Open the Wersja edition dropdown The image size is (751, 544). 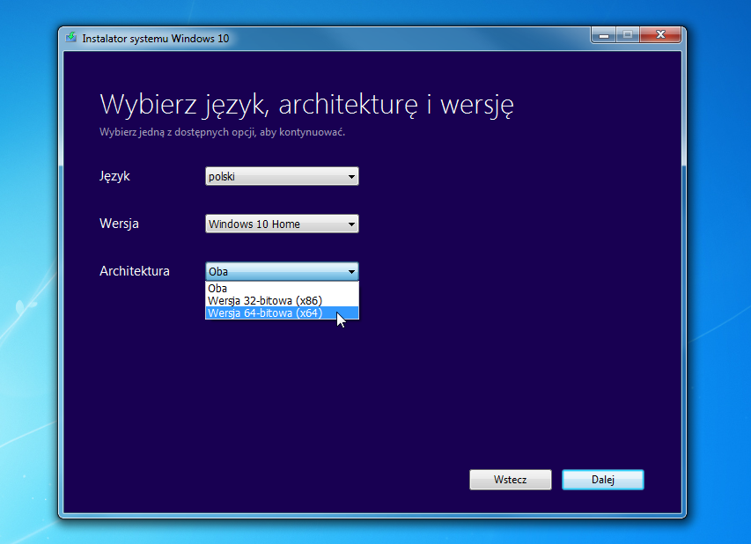point(282,224)
